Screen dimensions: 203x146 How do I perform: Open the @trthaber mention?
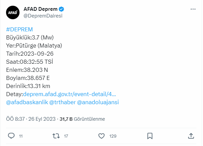tap(63, 102)
